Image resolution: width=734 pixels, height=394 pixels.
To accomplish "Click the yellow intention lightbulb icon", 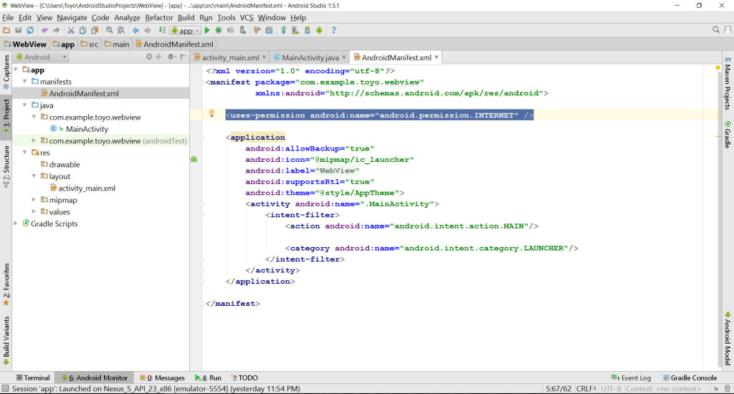I will [211, 113].
